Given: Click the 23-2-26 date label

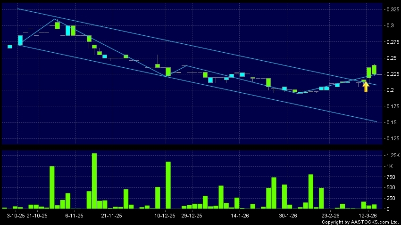Looking at the screenshot, I should [x=330, y=215].
